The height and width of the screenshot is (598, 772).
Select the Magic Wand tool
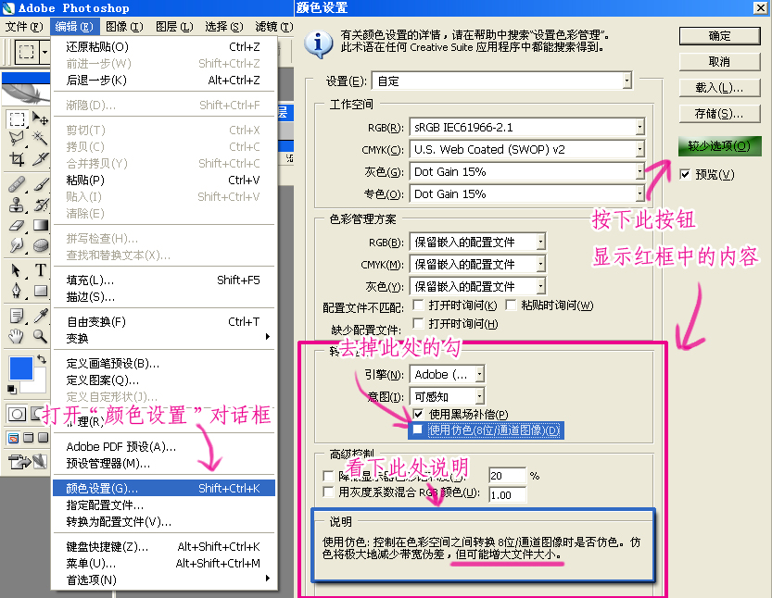click(41, 139)
